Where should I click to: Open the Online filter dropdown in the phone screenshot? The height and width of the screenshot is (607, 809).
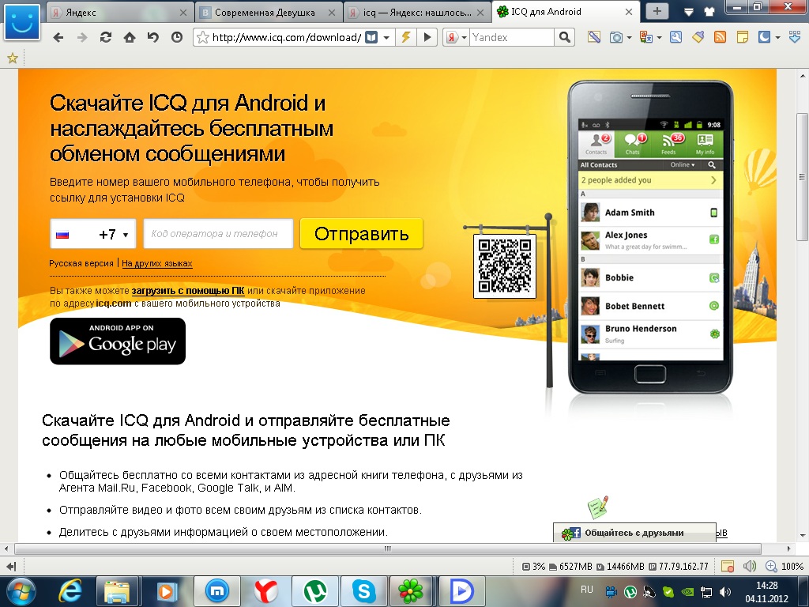(682, 164)
